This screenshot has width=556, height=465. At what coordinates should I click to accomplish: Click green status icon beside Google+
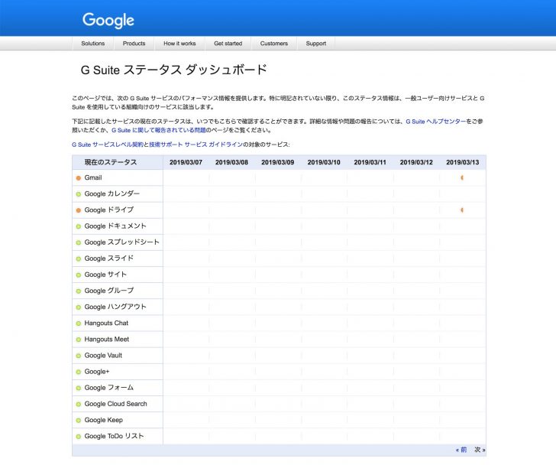tap(79, 372)
